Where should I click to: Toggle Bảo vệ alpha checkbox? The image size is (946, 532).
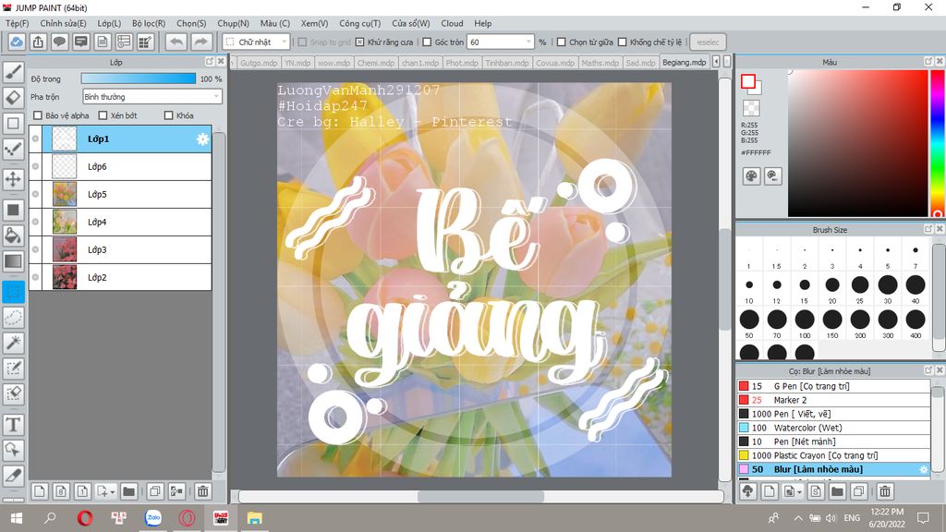pos(38,115)
